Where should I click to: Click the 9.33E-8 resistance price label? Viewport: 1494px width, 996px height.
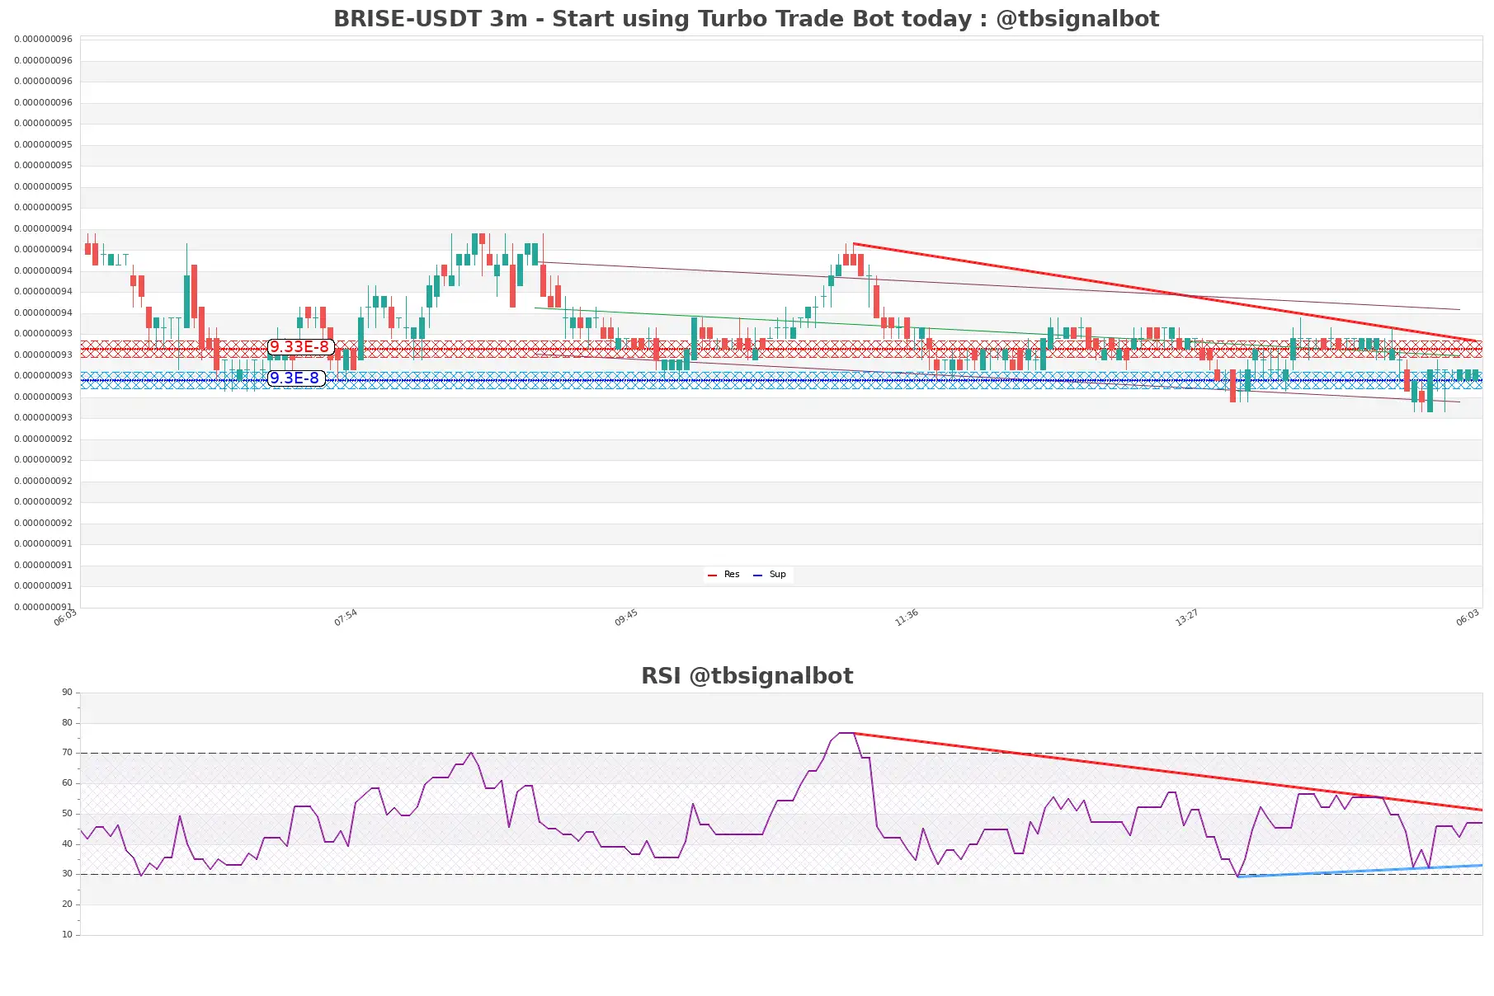300,347
